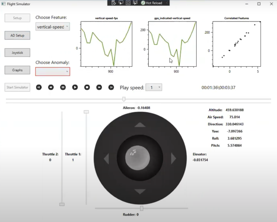The width and height of the screenshot is (277, 222).
Task: Click the joystick up arrow
Action: [140, 125]
